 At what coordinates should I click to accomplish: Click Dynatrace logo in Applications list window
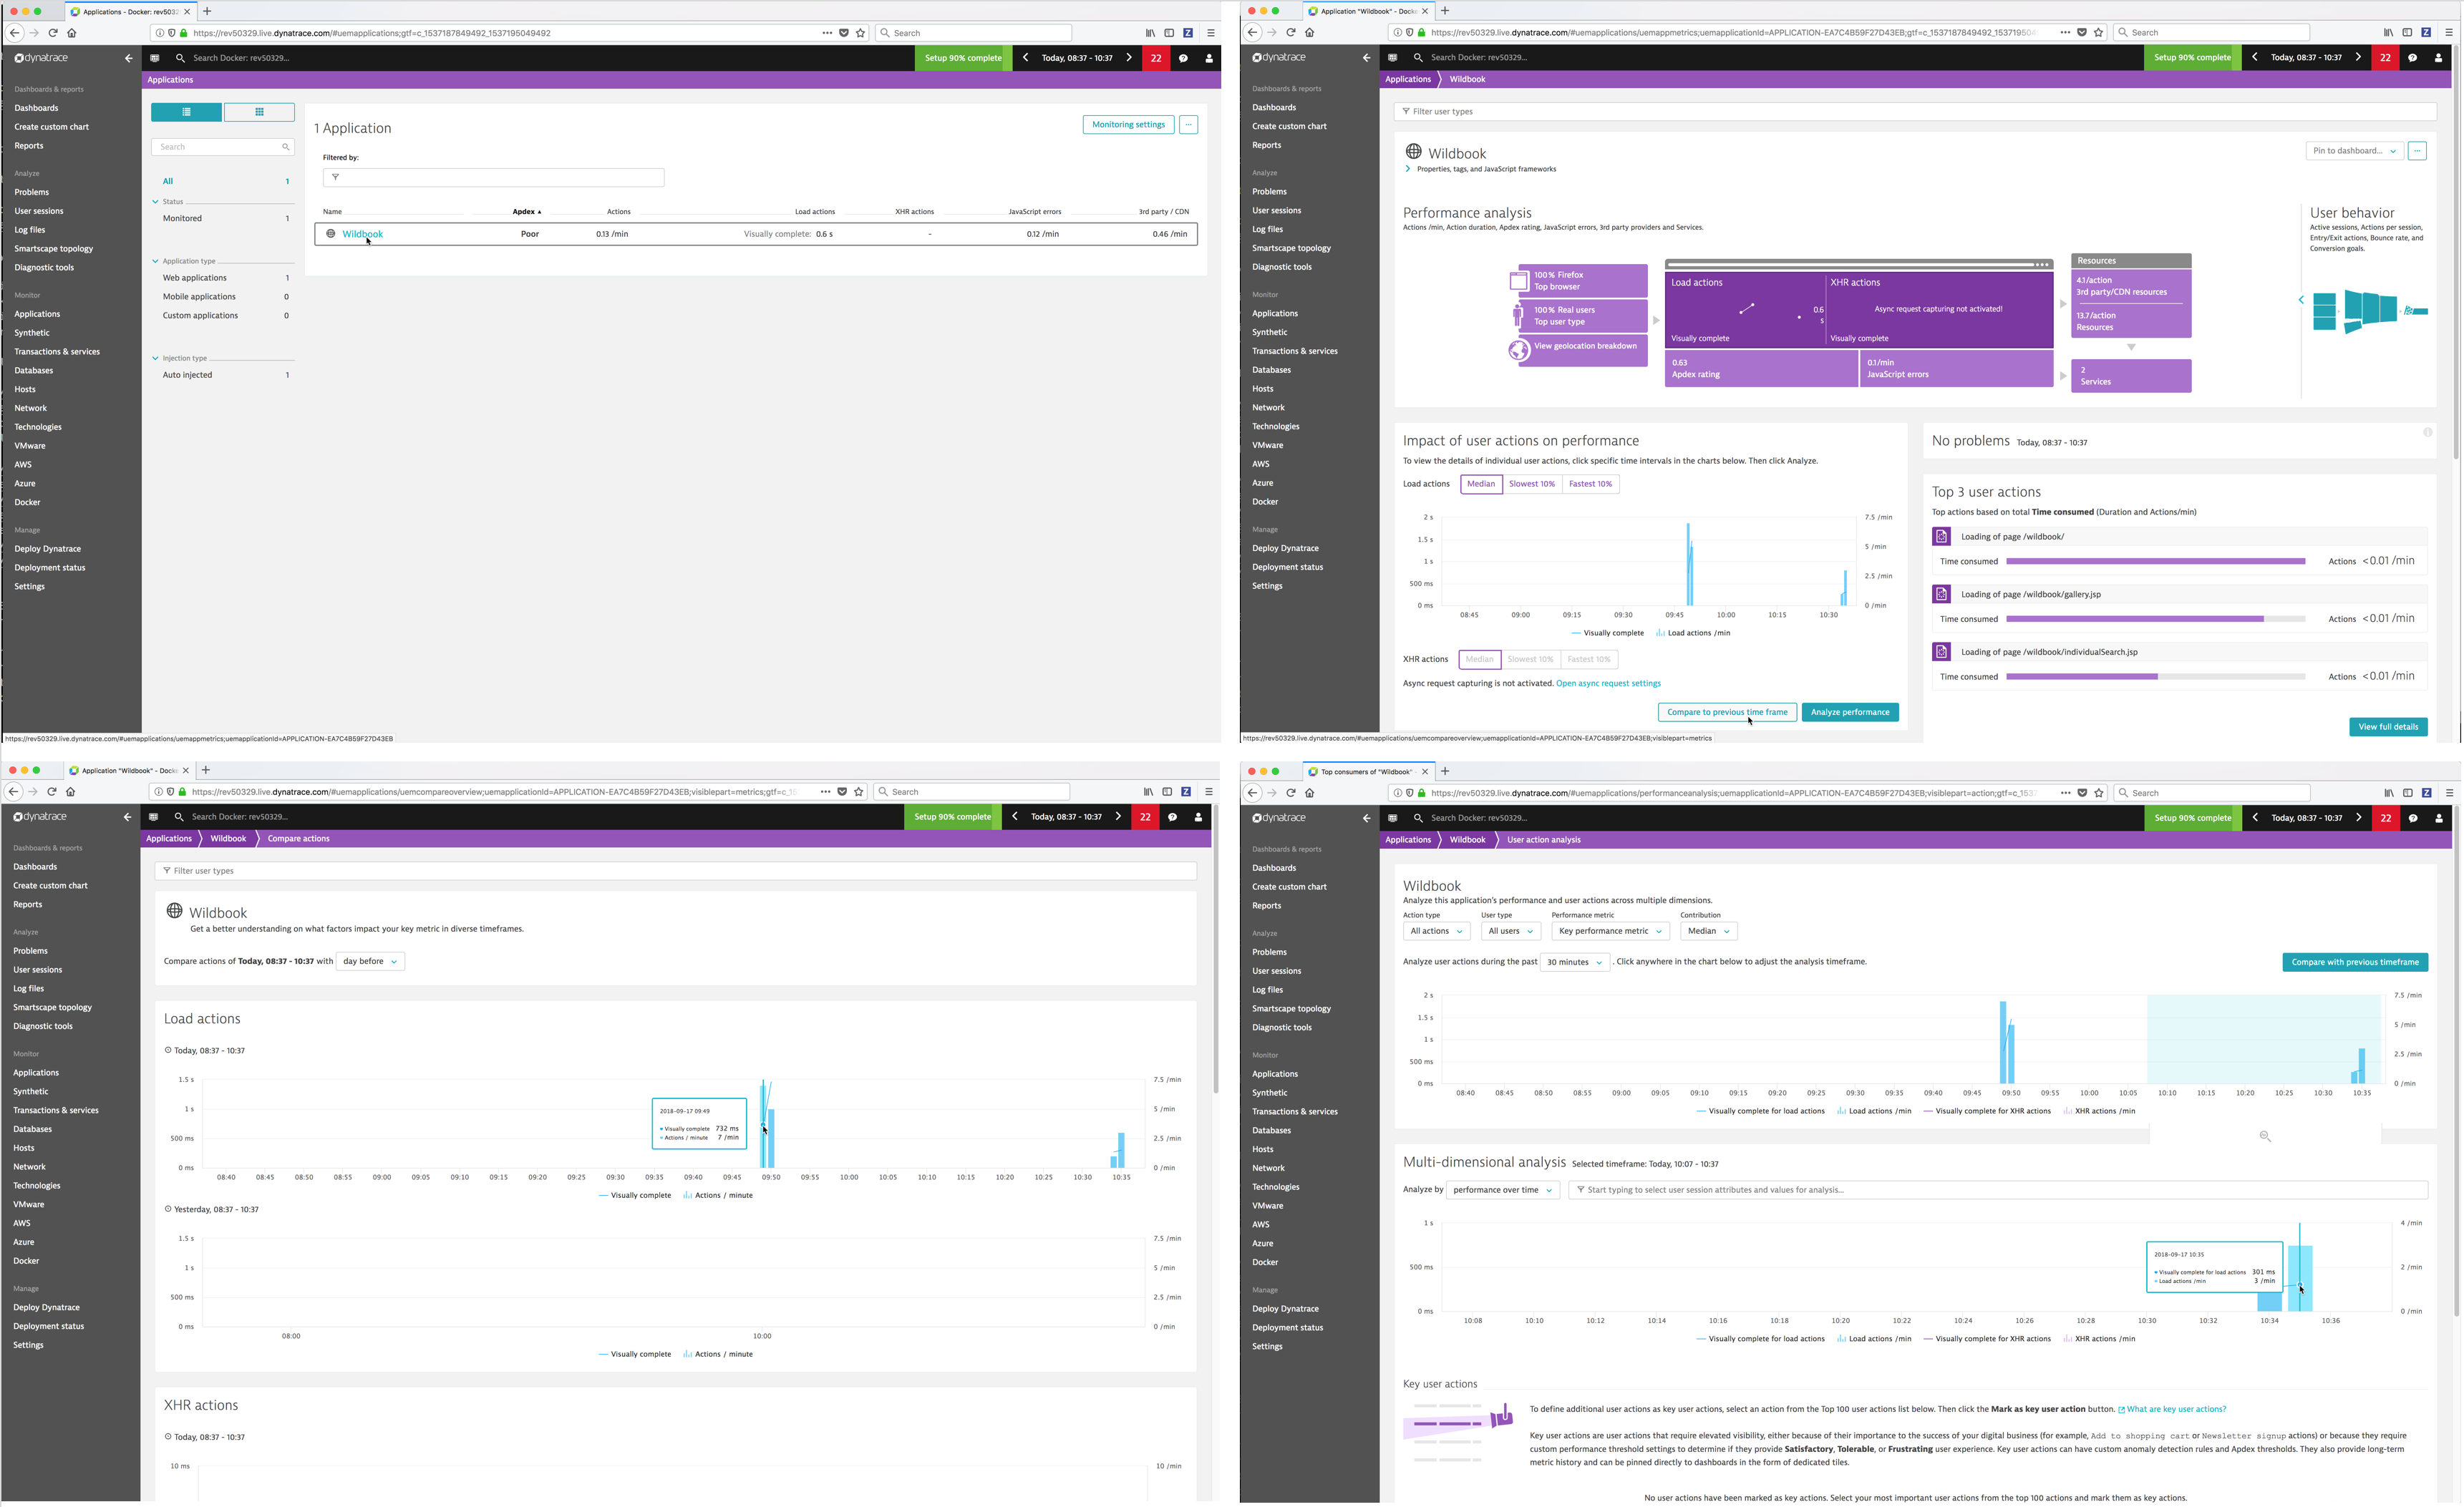click(x=42, y=58)
